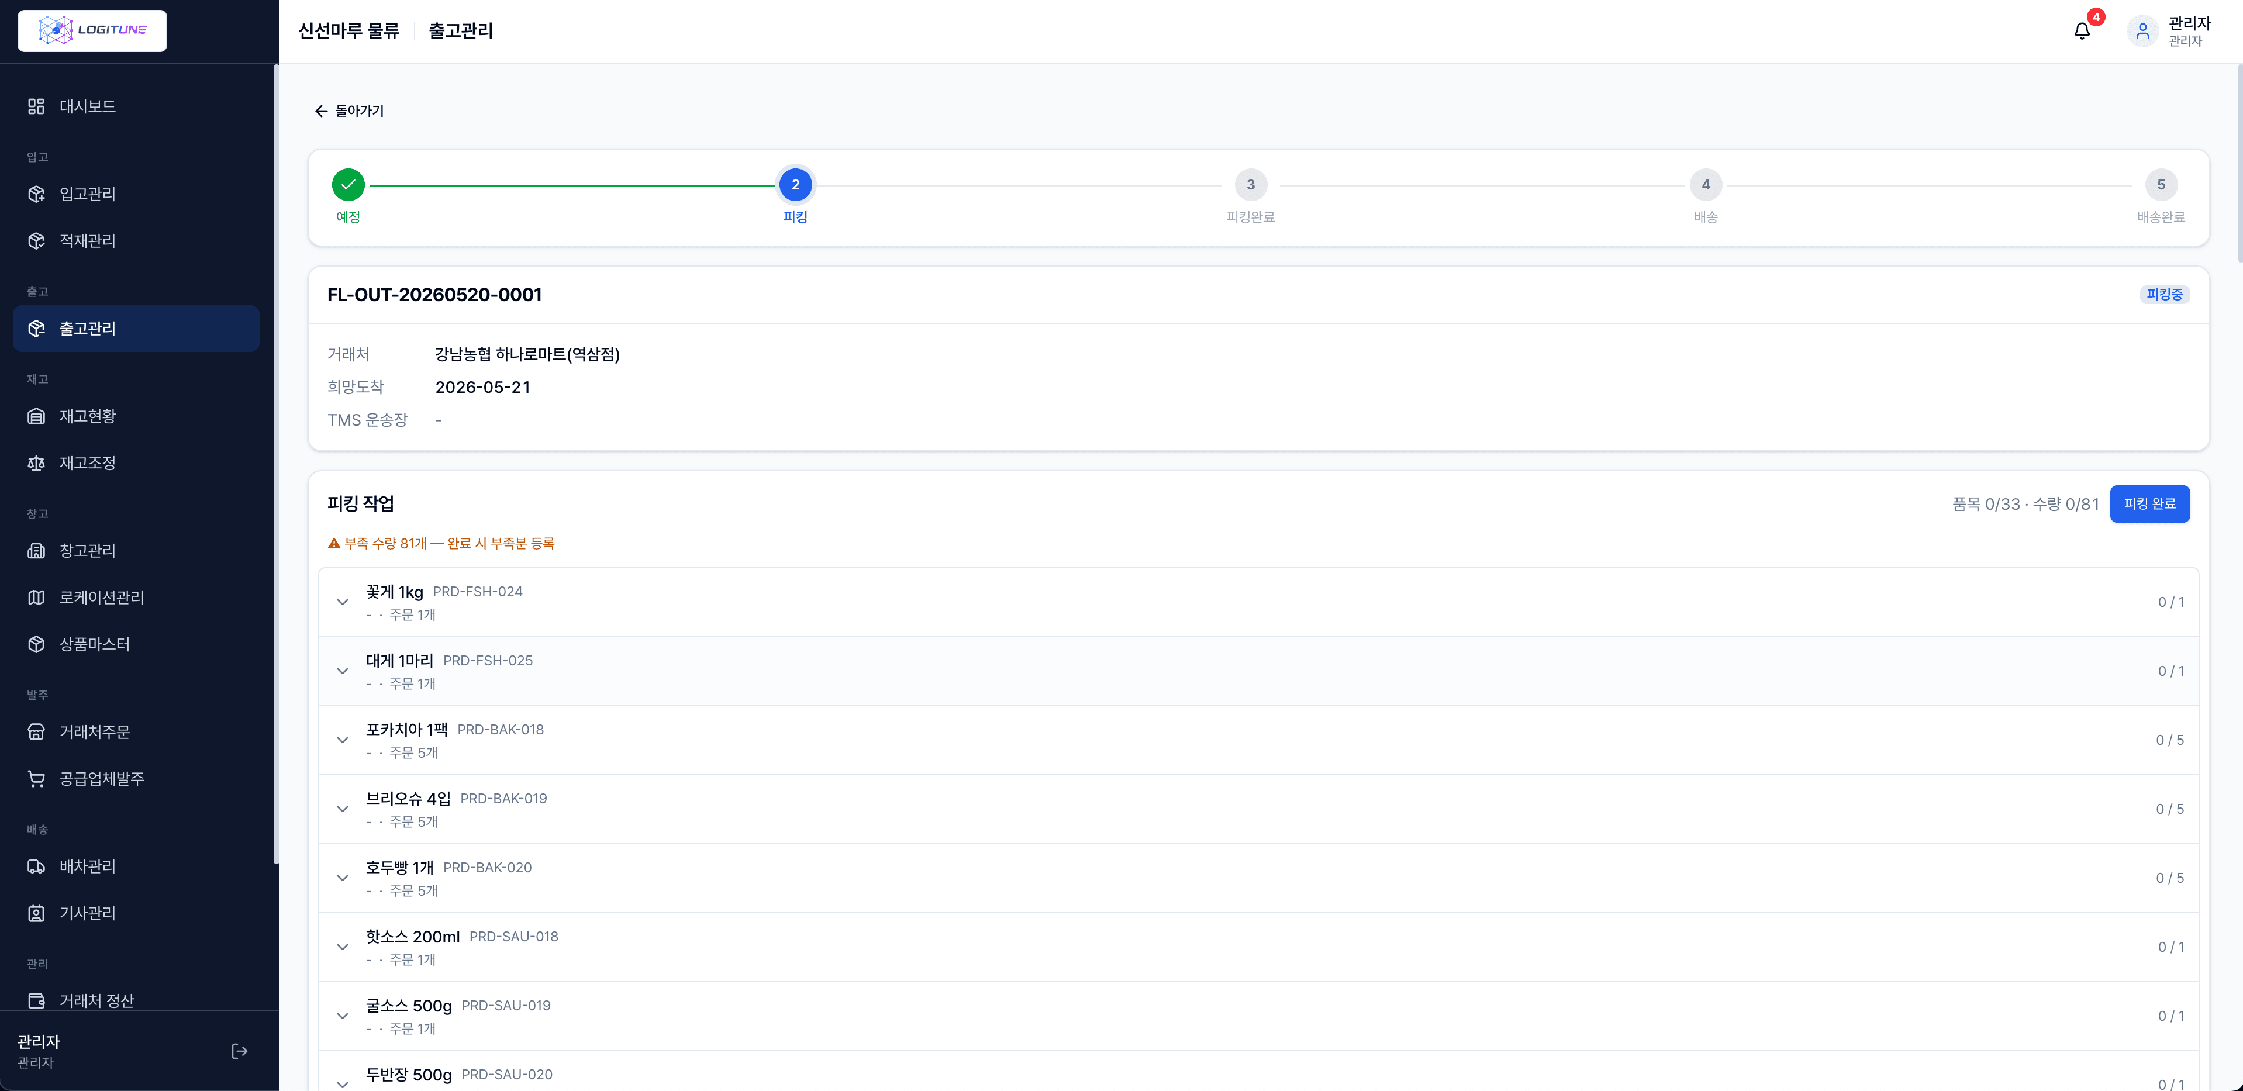Click the logout icon in sidebar footer

click(x=240, y=1051)
